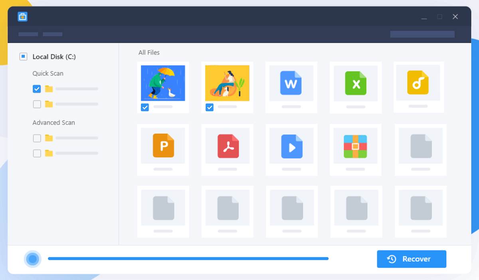479x280 pixels.
Task: Open the folder in the checked Quick Scan row
Action: (49, 89)
